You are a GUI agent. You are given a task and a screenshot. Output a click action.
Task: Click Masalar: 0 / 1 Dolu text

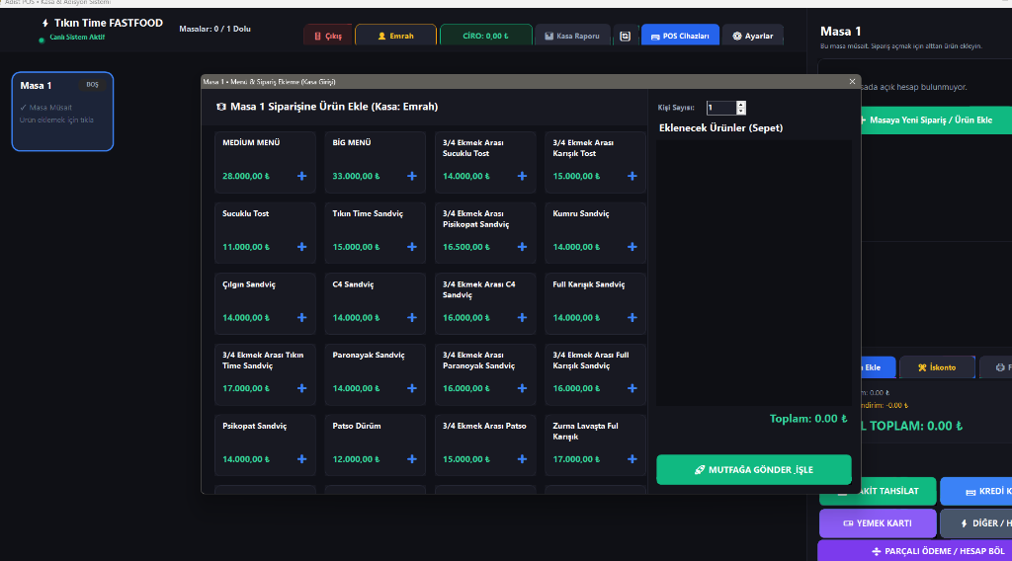214,29
